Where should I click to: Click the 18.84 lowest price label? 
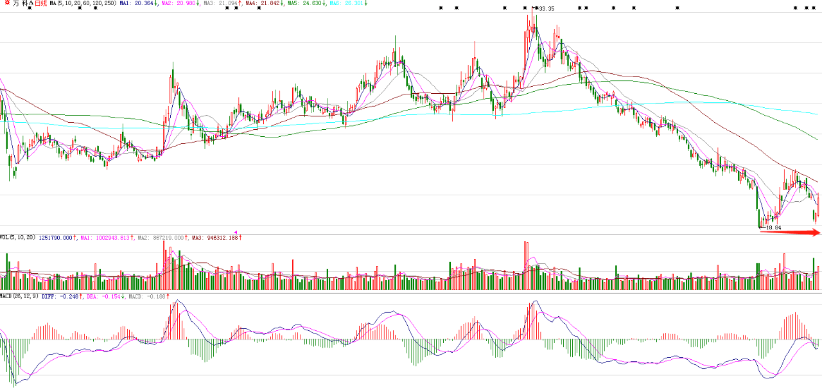(x=773, y=228)
